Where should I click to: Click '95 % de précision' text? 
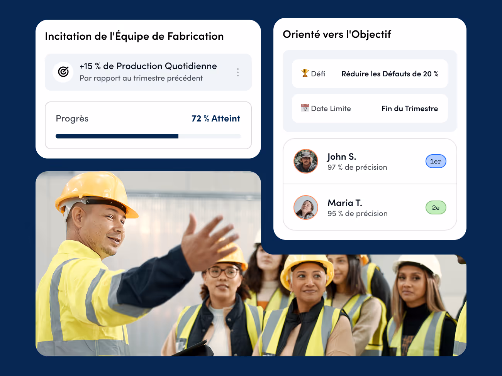click(x=358, y=213)
